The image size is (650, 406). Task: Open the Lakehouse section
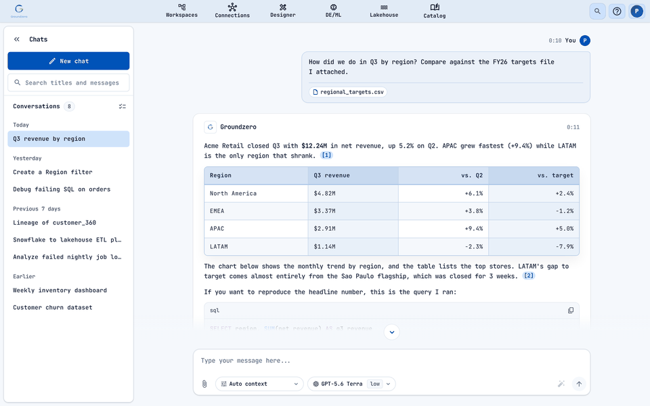[384, 11]
